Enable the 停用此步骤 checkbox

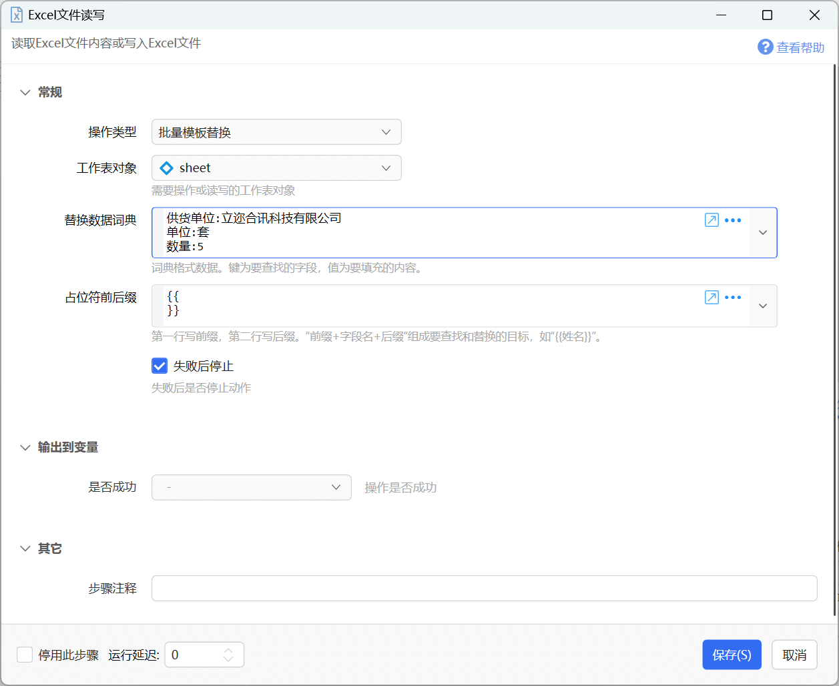coord(25,655)
